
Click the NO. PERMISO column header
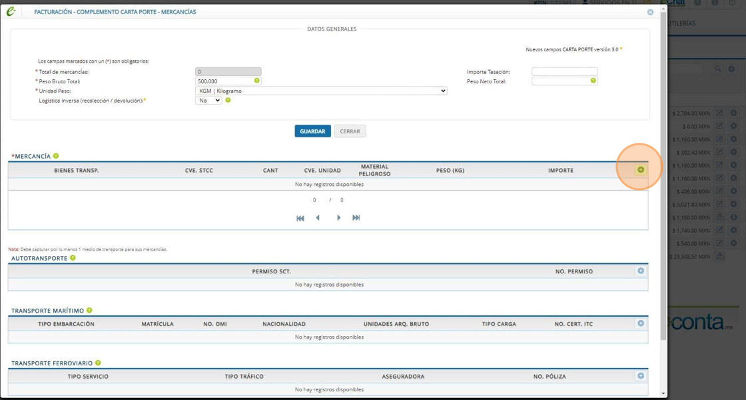point(573,271)
